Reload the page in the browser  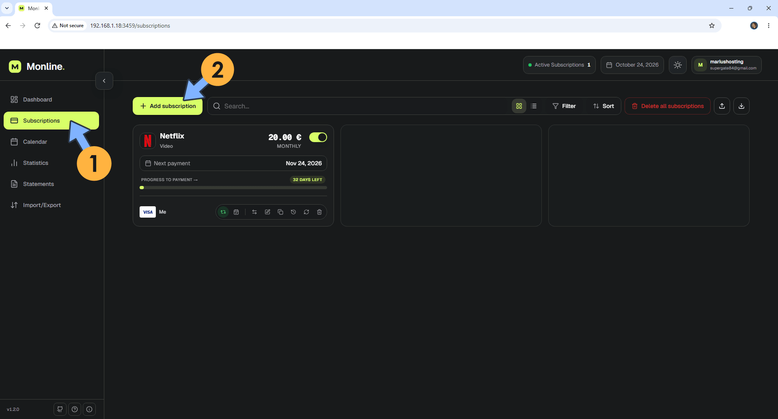click(x=37, y=26)
